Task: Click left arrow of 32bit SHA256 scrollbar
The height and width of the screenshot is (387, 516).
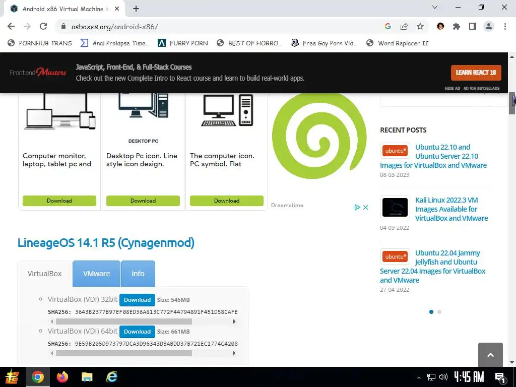Action: pyautogui.click(x=52, y=321)
